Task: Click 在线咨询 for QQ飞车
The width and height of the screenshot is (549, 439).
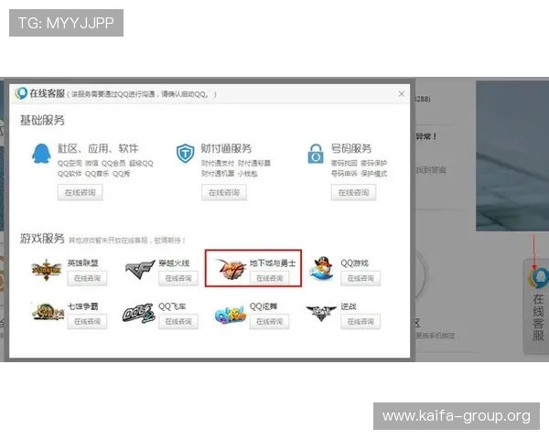Action: (178, 321)
